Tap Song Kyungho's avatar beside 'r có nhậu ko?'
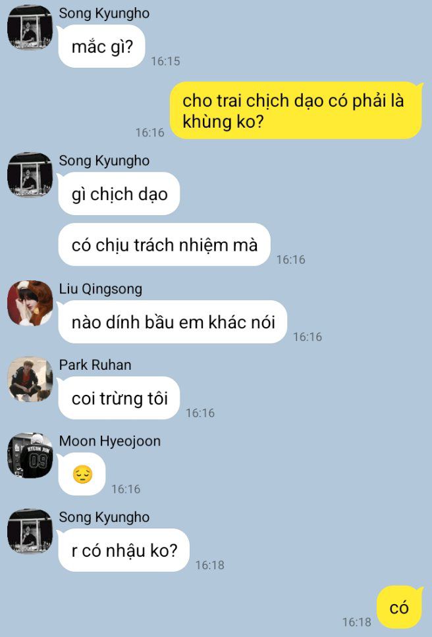Screen dimensions: 432x637 (30, 531)
